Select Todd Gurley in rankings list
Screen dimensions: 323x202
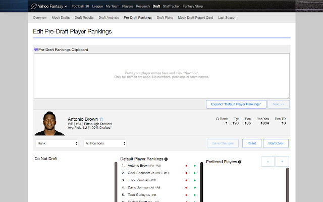click(x=142, y=195)
